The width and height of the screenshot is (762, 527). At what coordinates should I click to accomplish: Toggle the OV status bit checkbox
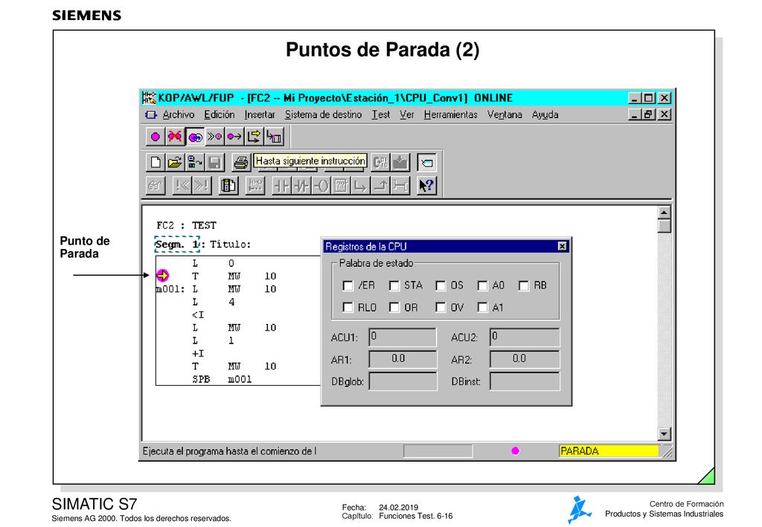[x=441, y=307]
